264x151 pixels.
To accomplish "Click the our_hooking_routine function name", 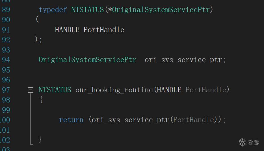I will coord(114,90).
